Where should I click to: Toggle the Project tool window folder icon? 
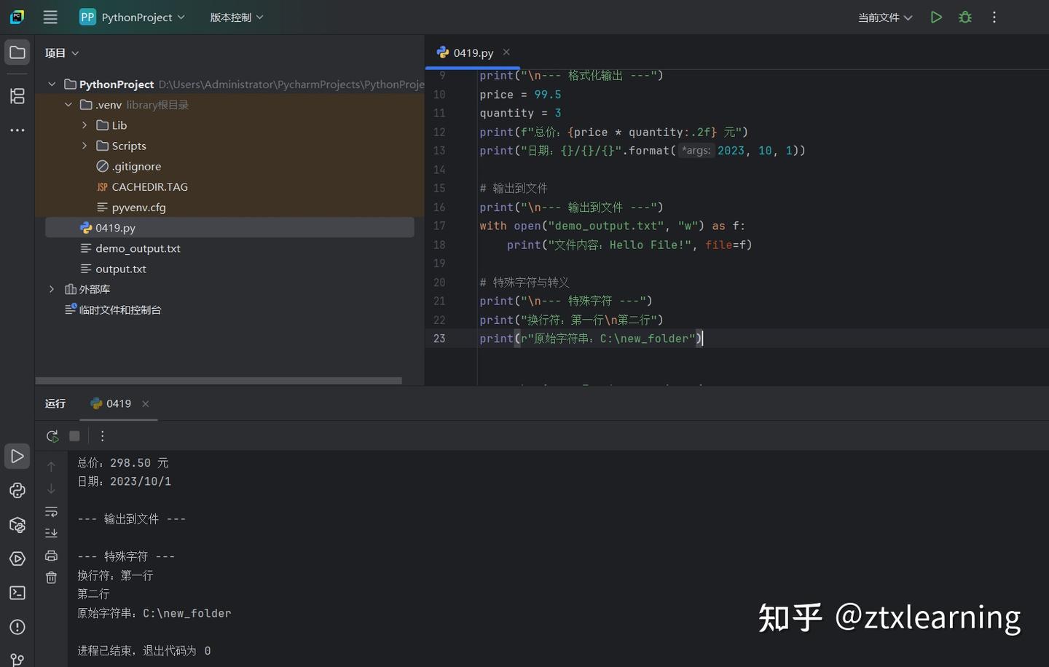coord(17,52)
